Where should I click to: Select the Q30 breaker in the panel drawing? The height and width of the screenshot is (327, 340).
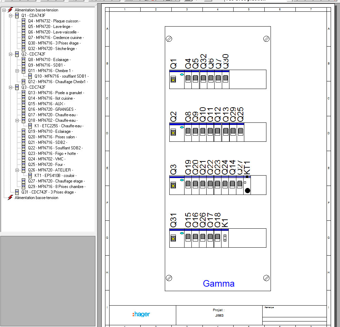pos(226,79)
